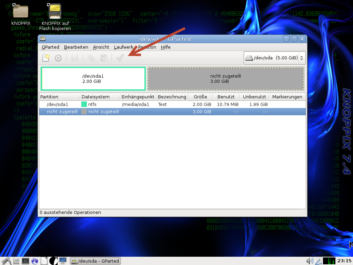The image size is (353, 265).
Task: Click the gray 'nicht zugeteilt' filesystem color swatch
Action: tap(84, 111)
